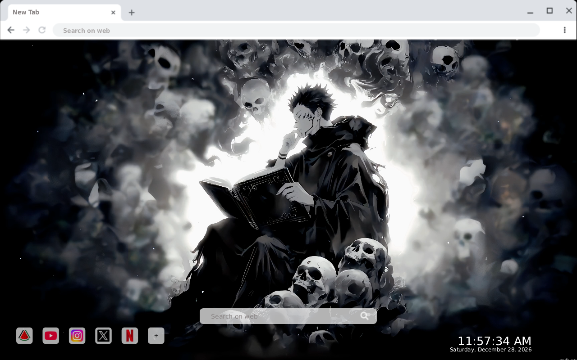The height and width of the screenshot is (360, 577).
Task: Open the X (Twitter) shortcut
Action: click(103, 336)
